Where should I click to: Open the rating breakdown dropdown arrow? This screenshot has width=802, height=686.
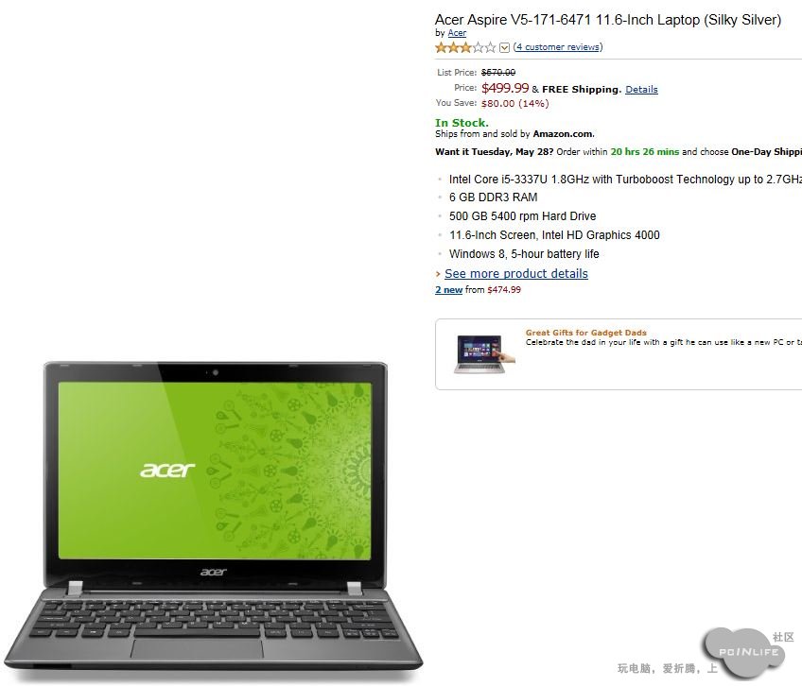[504, 47]
